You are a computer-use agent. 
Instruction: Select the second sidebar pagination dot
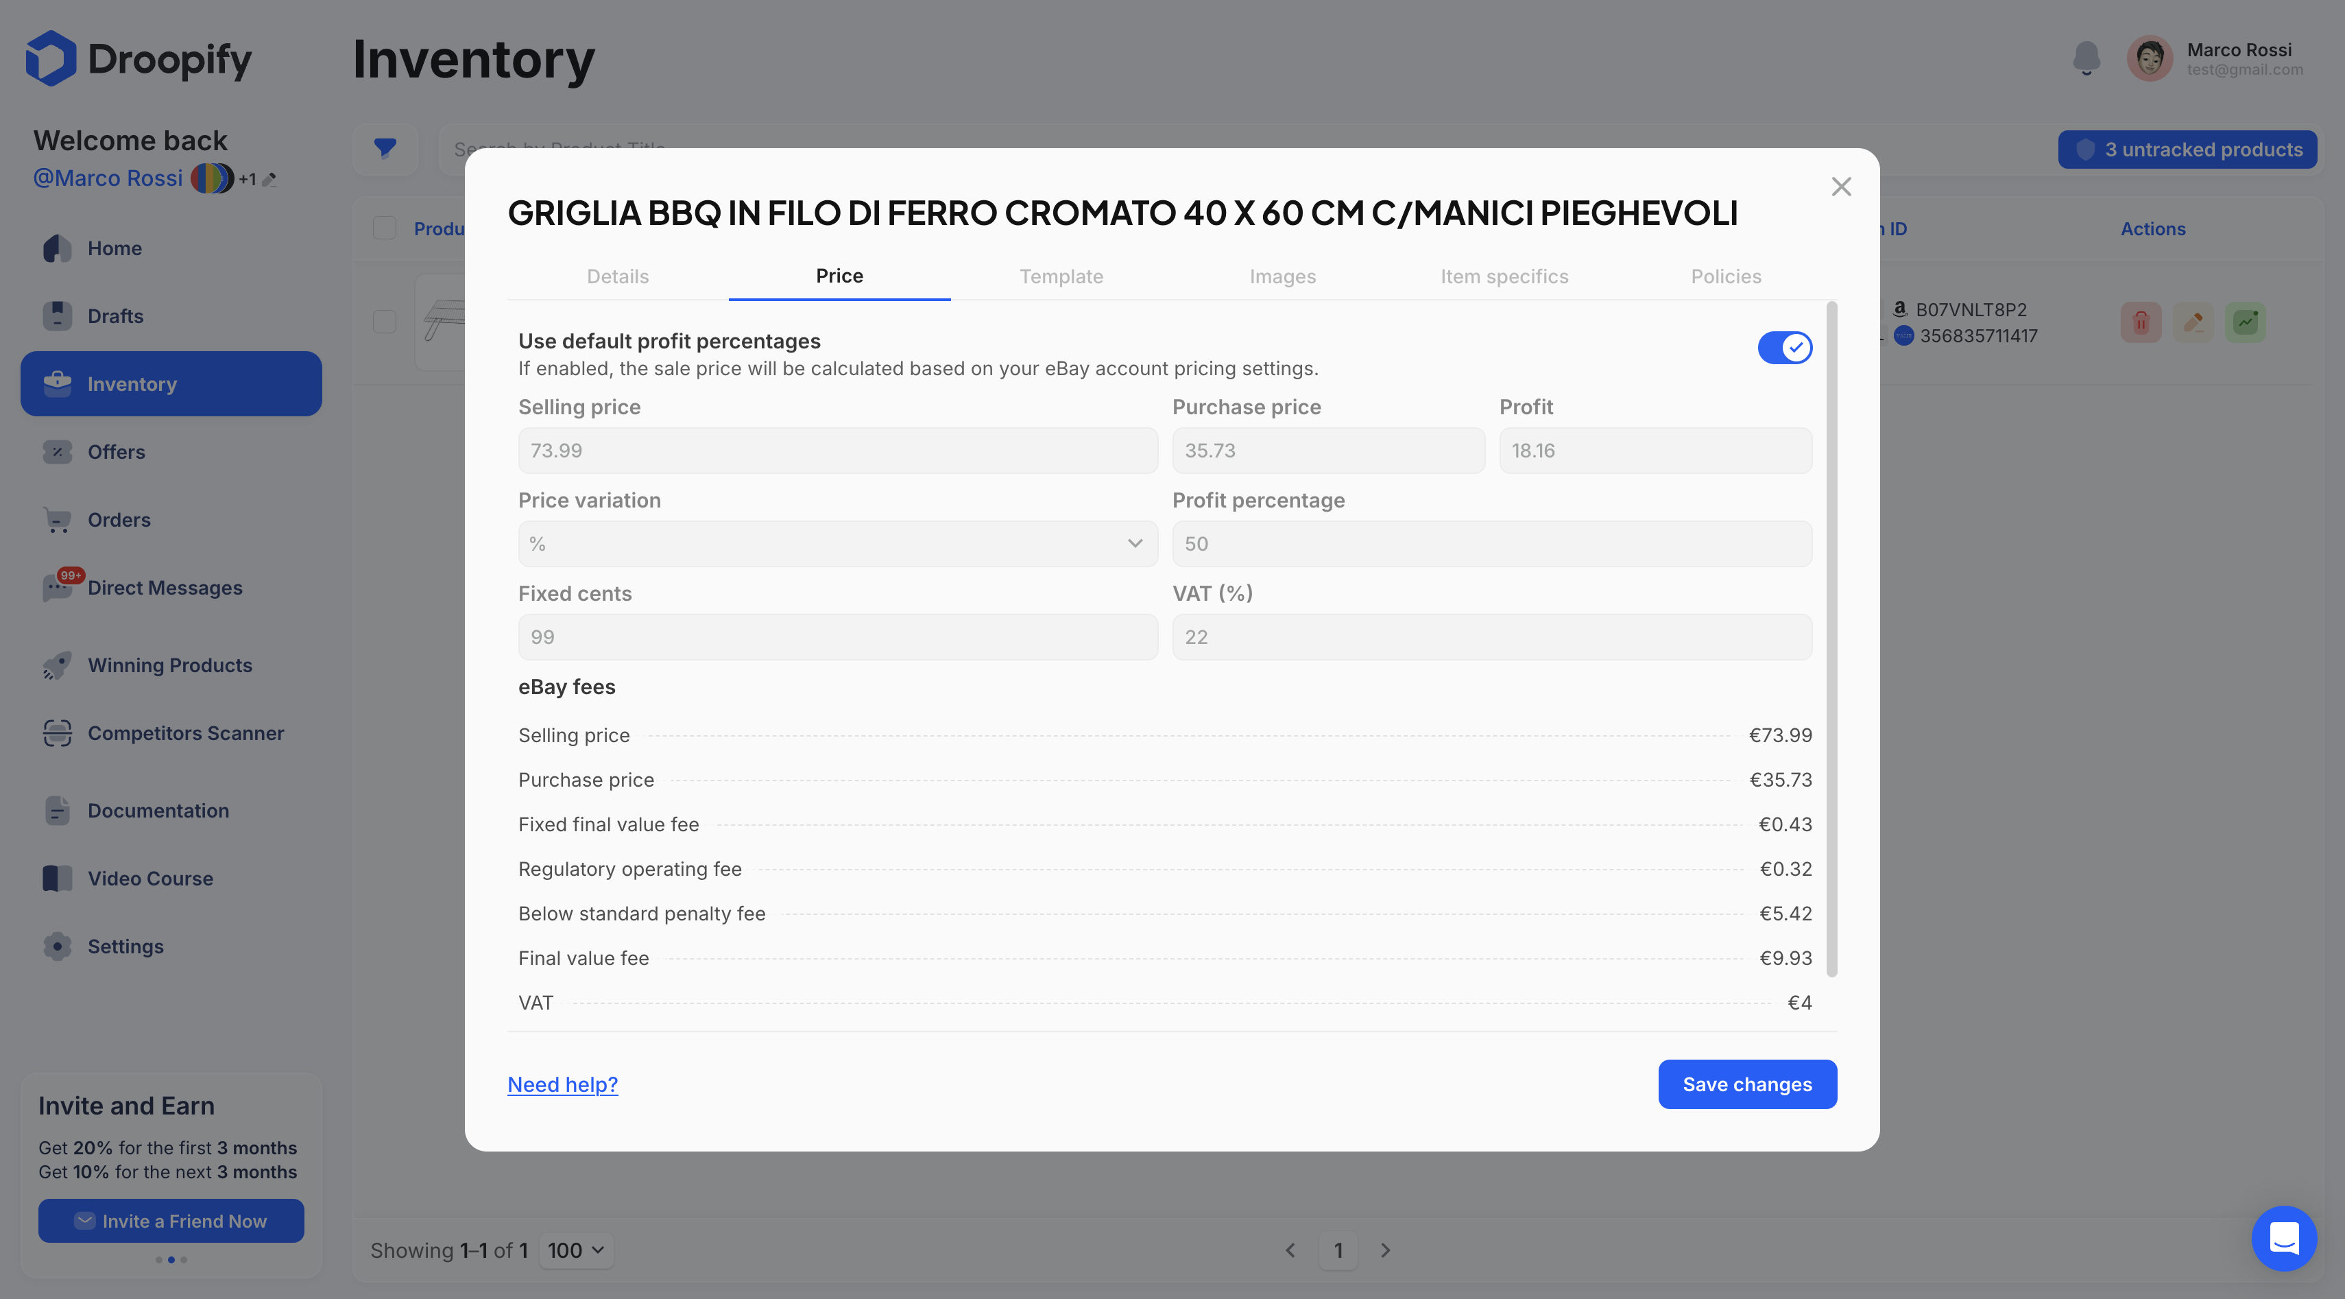click(x=170, y=1261)
